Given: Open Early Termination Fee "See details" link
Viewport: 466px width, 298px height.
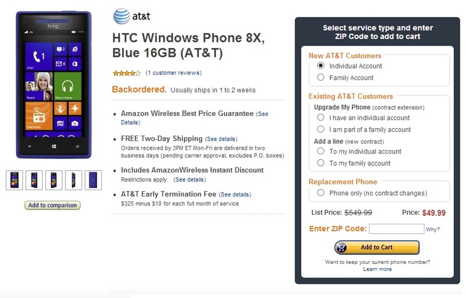Looking at the screenshot, I should pyautogui.click(x=235, y=195).
